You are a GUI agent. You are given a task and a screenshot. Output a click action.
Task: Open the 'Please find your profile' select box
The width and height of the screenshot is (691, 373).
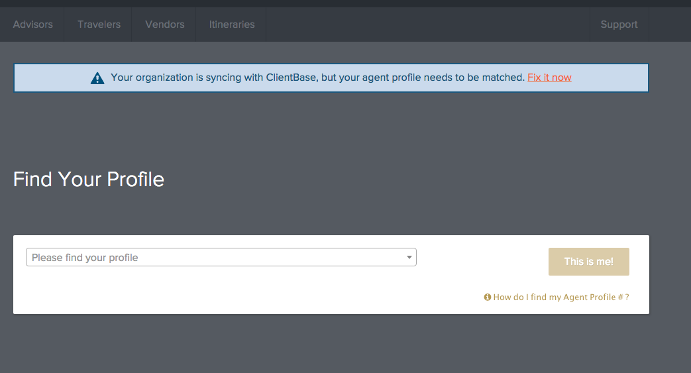pos(221,257)
